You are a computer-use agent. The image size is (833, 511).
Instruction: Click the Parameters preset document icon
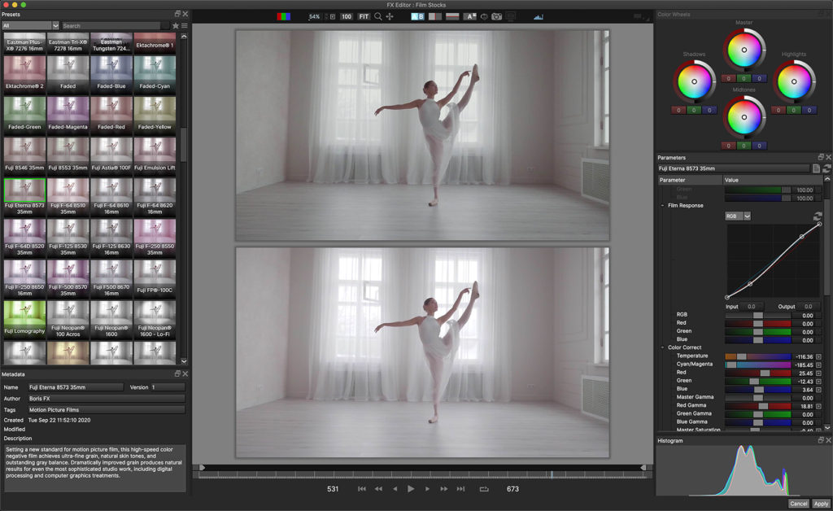coord(817,168)
